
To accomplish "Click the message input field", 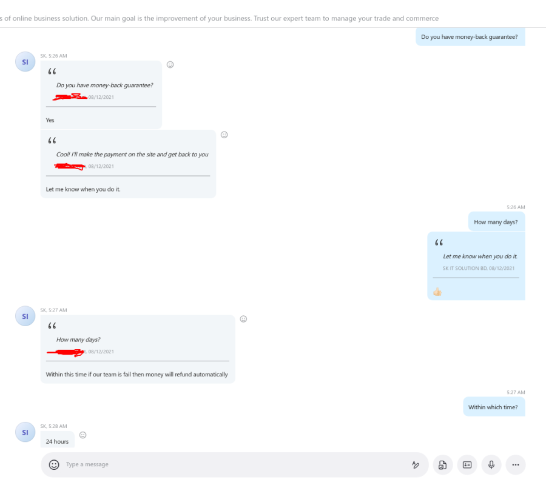I will [x=235, y=465].
